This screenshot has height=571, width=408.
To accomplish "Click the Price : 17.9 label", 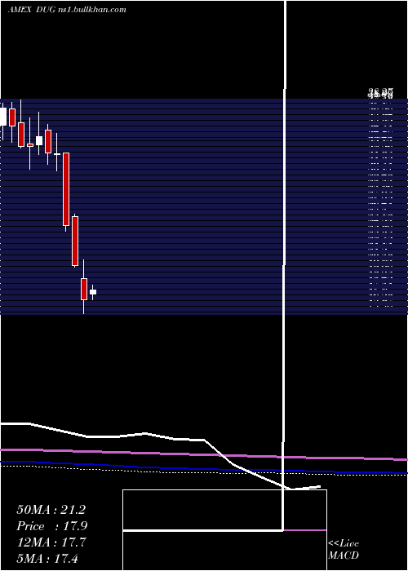I will pos(52,526).
